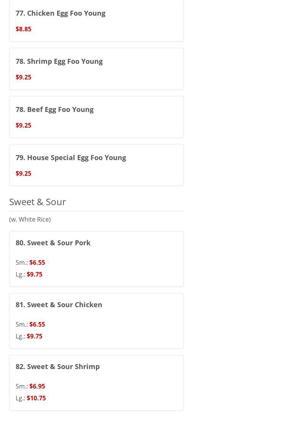The image size is (294, 421).
Task: Click the $8.85 price for Chicken Egg Foo Young
Action: point(23,29)
